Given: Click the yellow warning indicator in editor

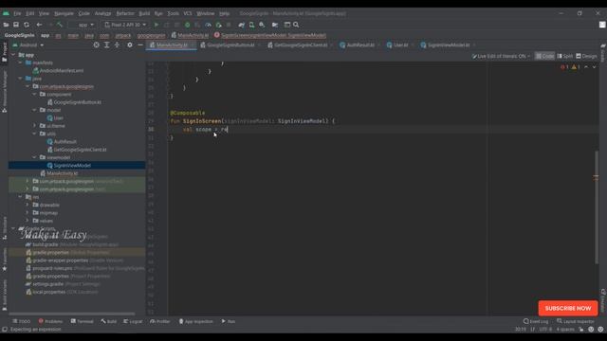Looking at the screenshot, I should pyautogui.click(x=576, y=67).
